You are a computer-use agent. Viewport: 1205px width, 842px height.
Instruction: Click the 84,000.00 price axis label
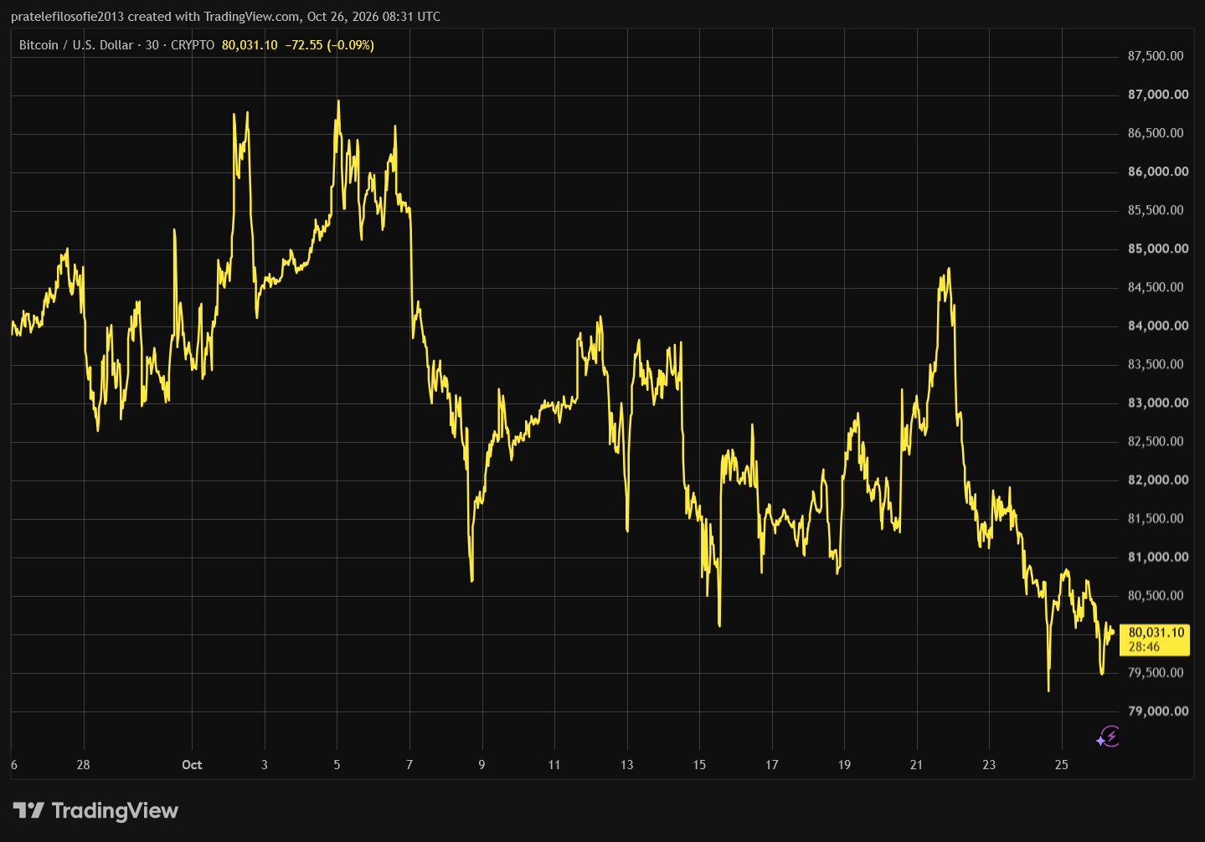1158,326
